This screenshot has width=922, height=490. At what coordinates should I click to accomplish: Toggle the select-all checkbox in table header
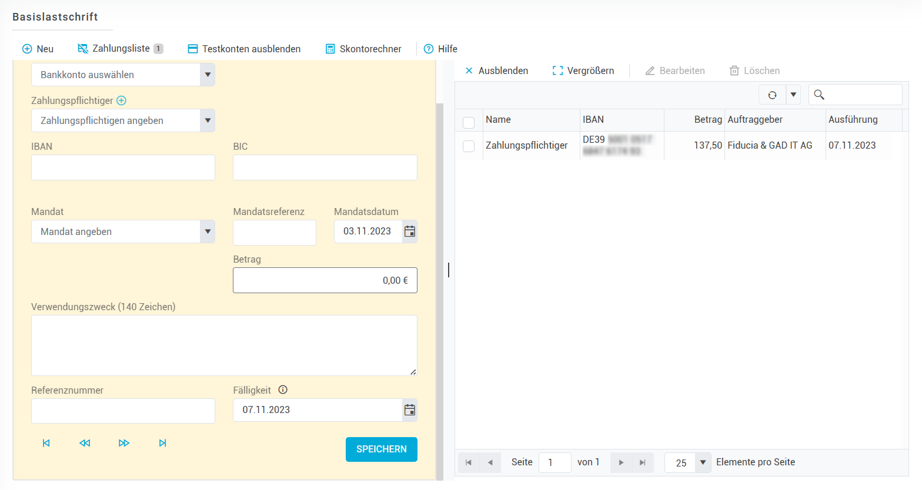(469, 122)
